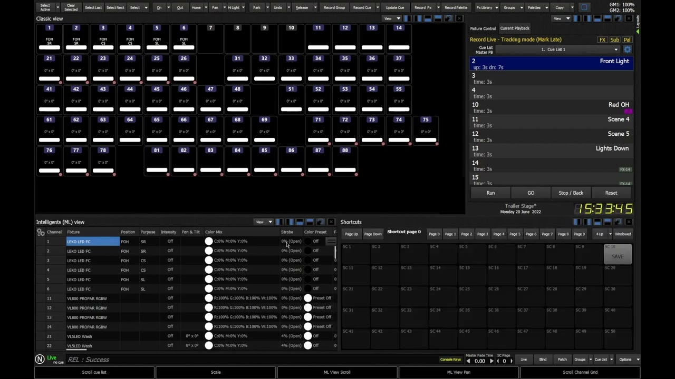Click the SC 10 SAVE shortcut
The width and height of the screenshot is (675, 379).
point(618,254)
